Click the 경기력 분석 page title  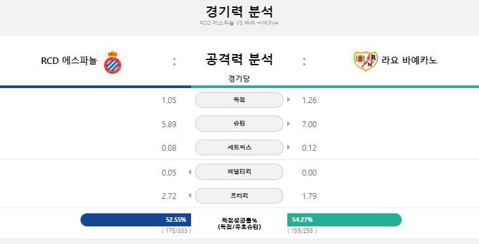pyautogui.click(x=239, y=12)
